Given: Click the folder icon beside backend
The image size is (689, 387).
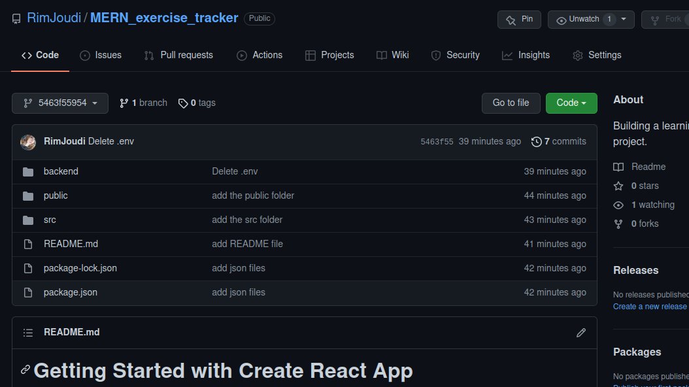Looking at the screenshot, I should click(28, 172).
